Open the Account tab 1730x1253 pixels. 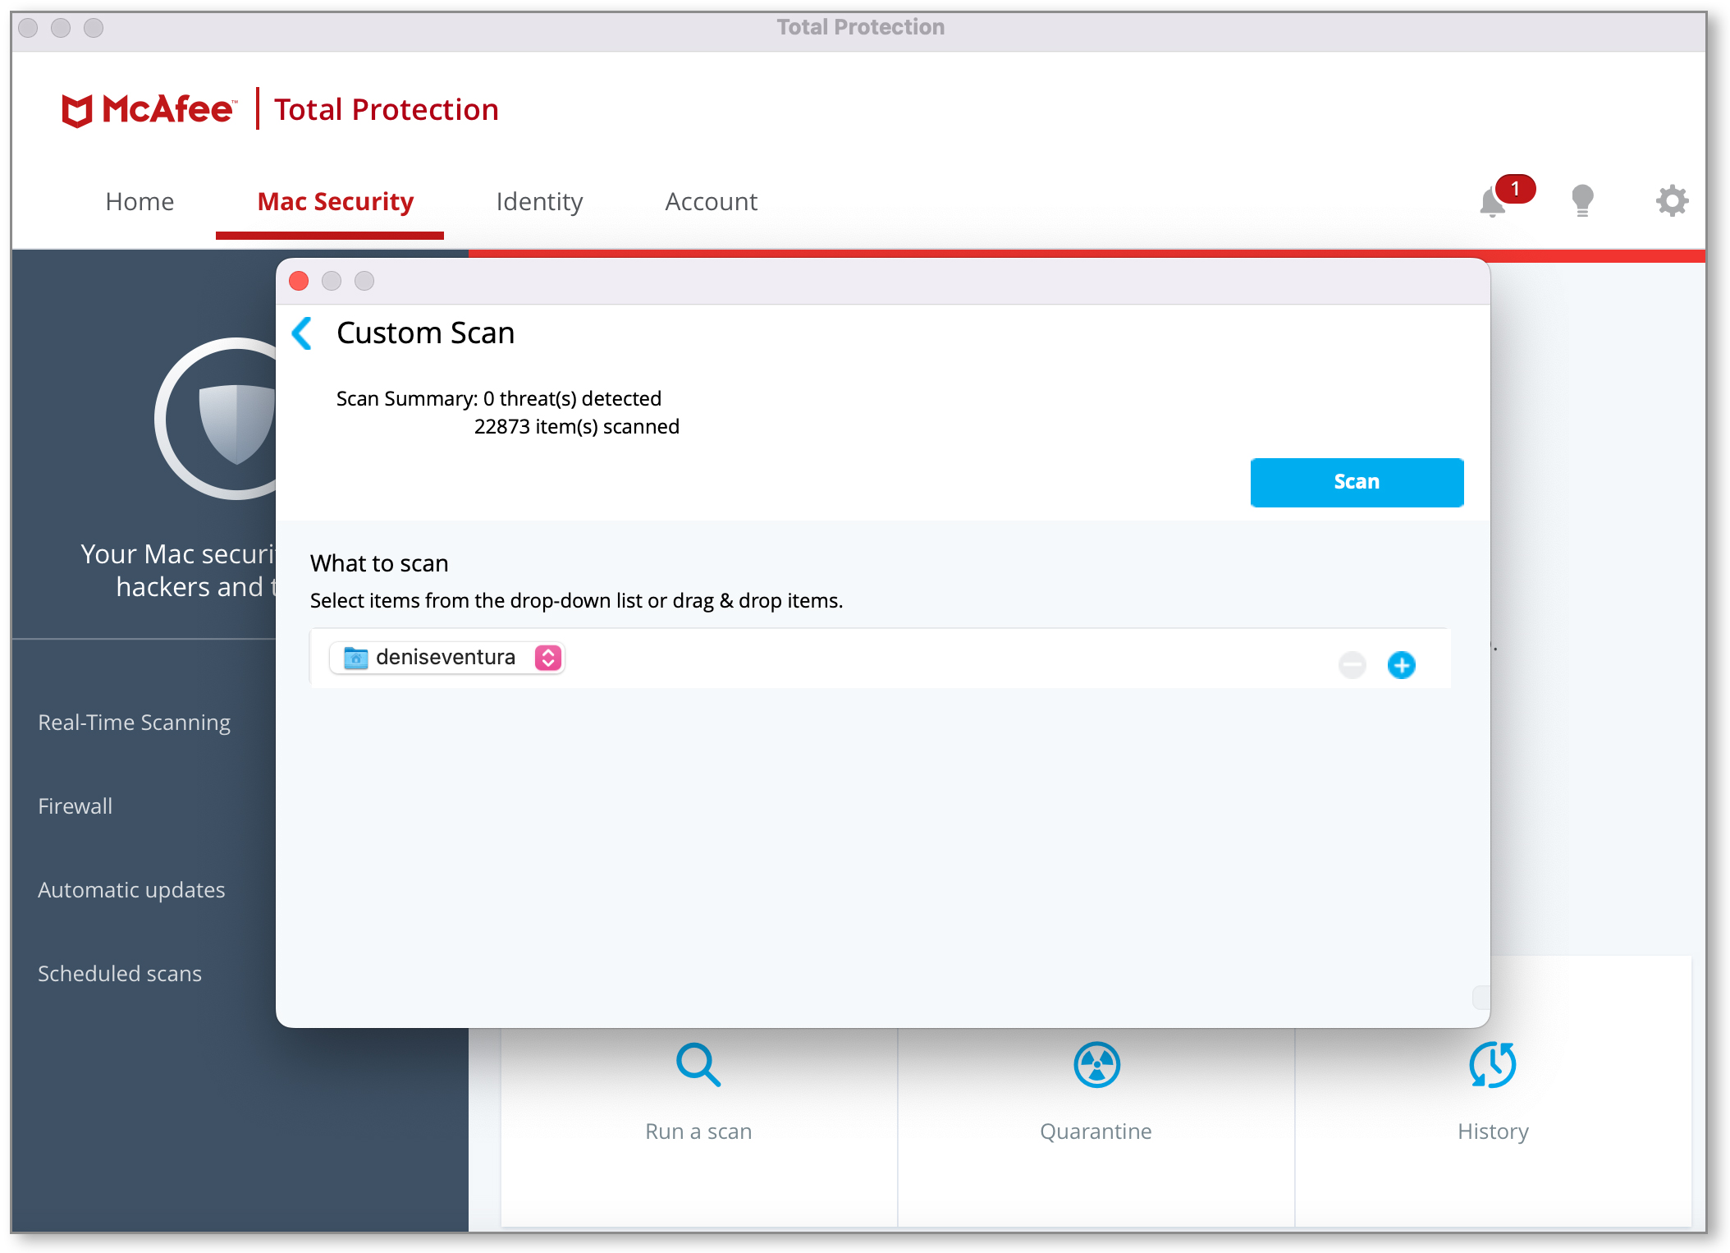point(711,202)
